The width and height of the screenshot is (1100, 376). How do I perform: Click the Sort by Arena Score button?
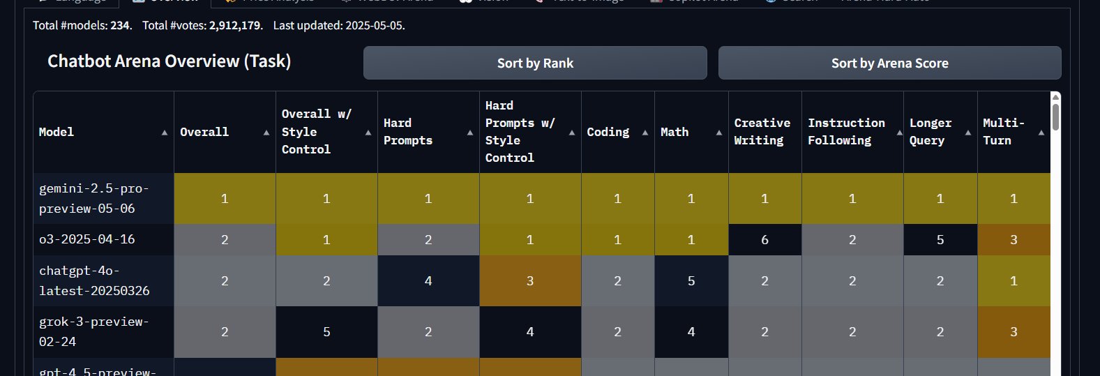889,63
